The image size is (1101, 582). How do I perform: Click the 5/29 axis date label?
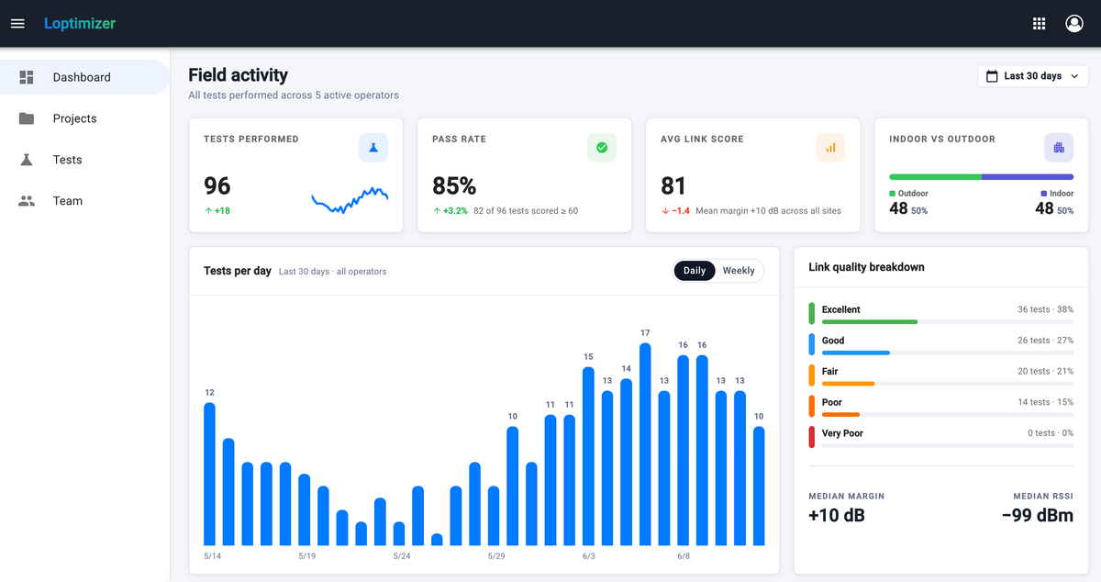pos(496,556)
